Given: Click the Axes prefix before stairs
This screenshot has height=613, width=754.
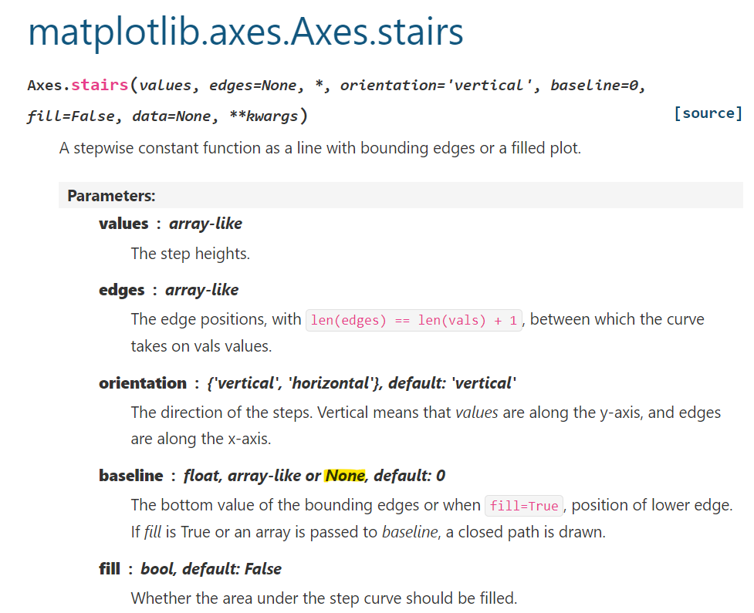Looking at the screenshot, I should click(x=48, y=85).
